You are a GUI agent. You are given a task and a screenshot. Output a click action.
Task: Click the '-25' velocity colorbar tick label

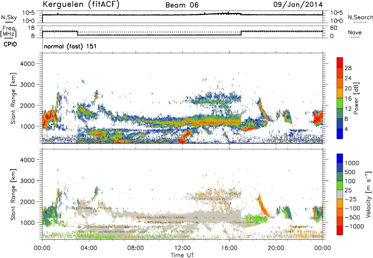351,199
